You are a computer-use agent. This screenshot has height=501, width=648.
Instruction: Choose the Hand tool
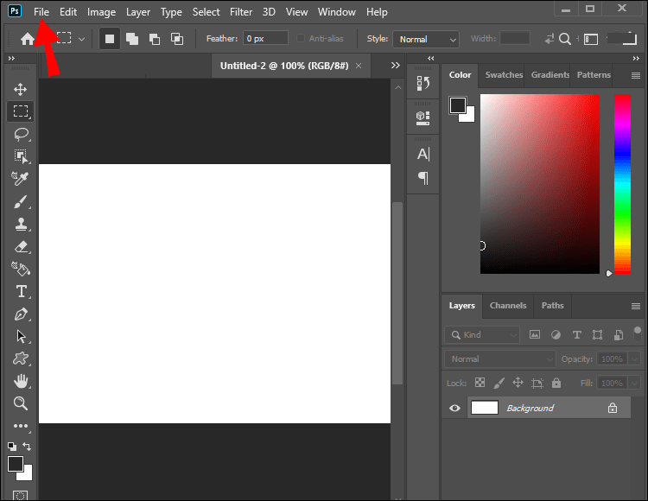coord(20,381)
